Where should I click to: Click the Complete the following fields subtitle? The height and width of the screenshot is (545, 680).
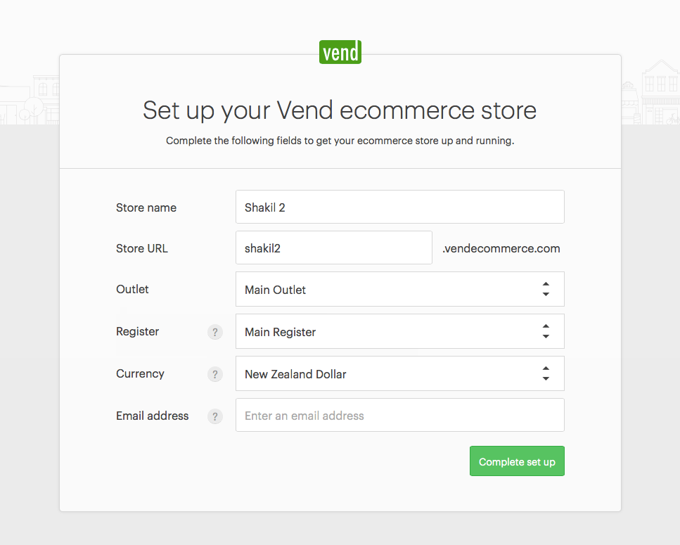pyautogui.click(x=340, y=141)
